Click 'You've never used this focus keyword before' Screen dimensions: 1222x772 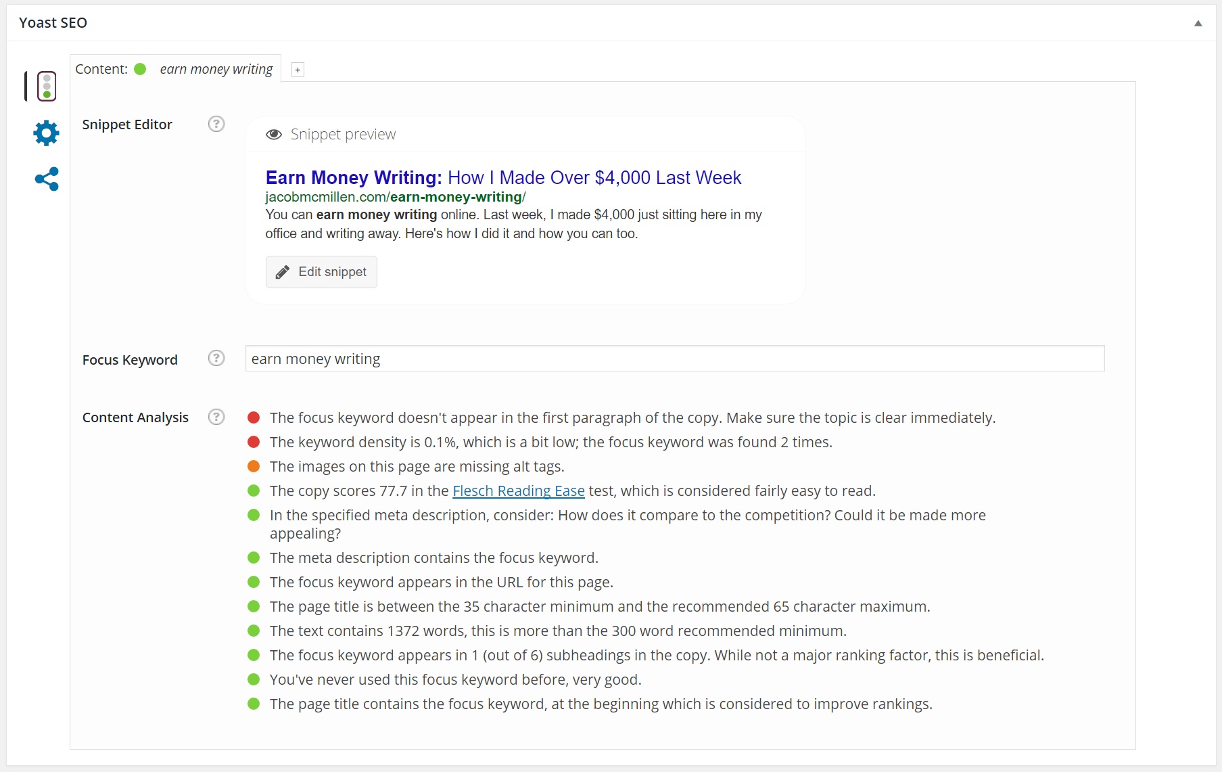point(455,680)
